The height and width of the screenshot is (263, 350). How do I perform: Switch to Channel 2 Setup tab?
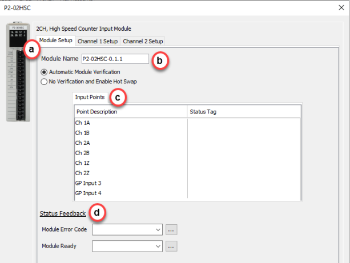coord(143,41)
